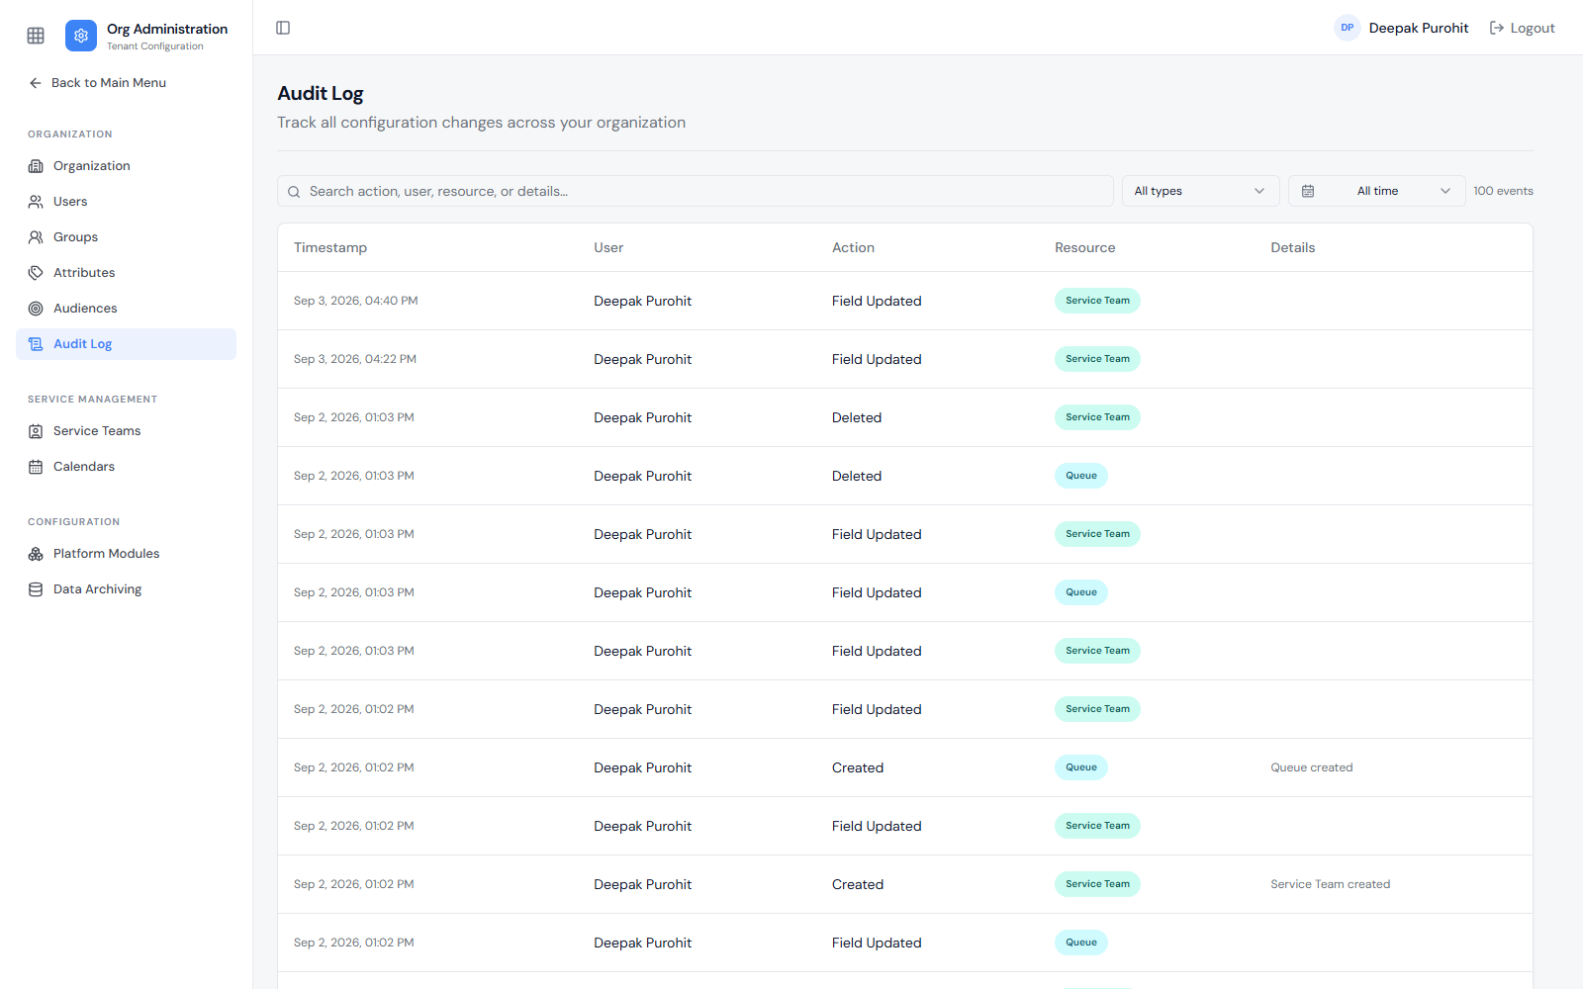This screenshot has width=1583, height=989.
Task: Open Service Teams management
Action: click(x=126, y=431)
